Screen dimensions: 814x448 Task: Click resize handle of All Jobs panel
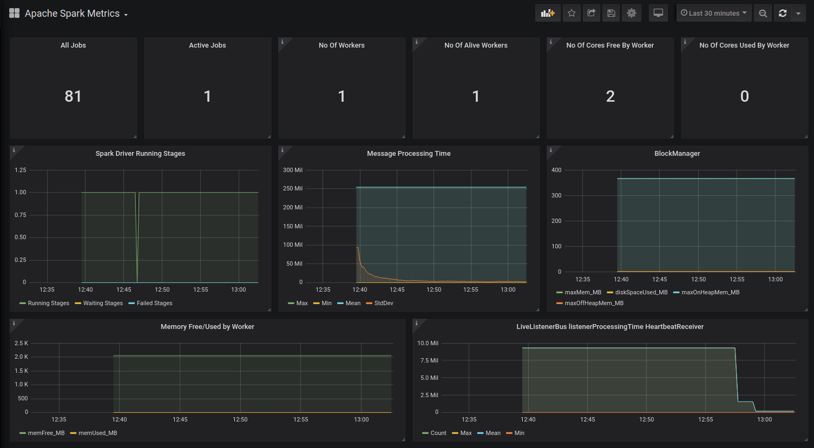pos(135,136)
